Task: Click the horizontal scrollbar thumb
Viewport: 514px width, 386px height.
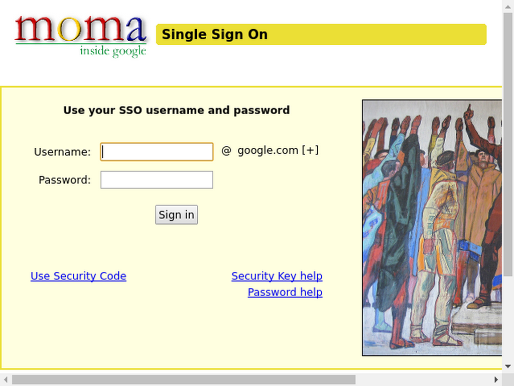Action: tap(184, 379)
